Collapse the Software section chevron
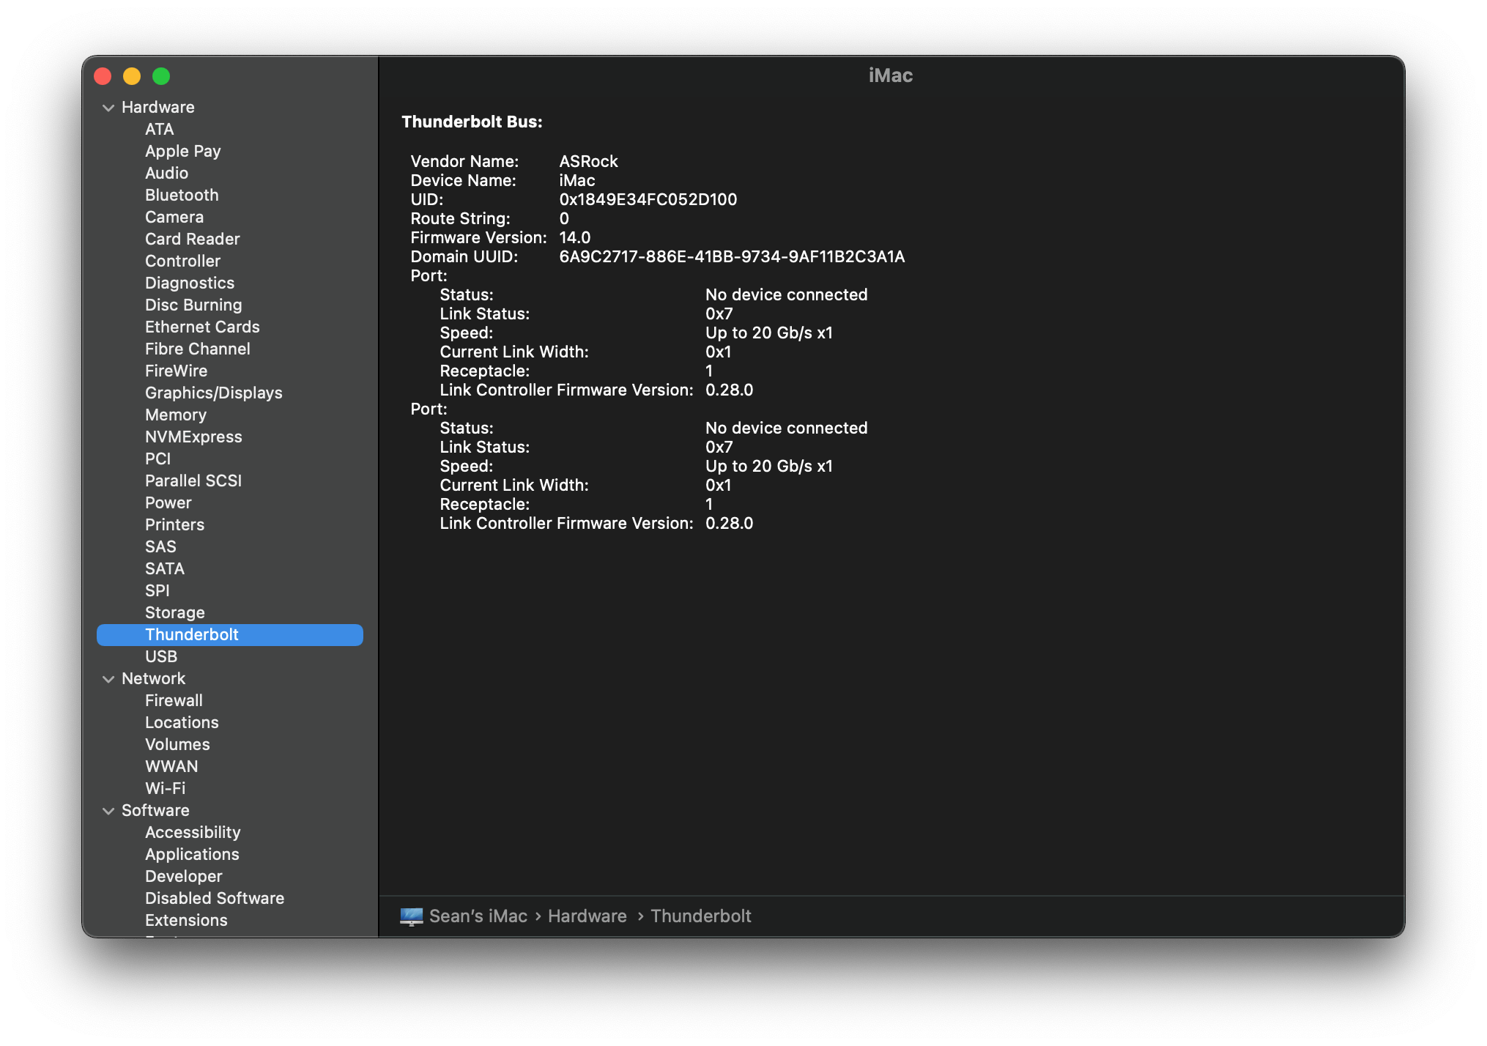The image size is (1487, 1046). [108, 811]
